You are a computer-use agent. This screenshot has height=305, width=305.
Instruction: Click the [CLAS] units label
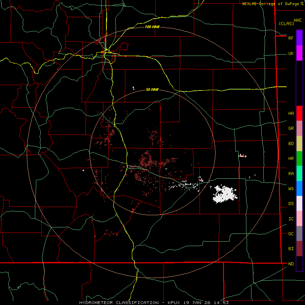(286, 23)
